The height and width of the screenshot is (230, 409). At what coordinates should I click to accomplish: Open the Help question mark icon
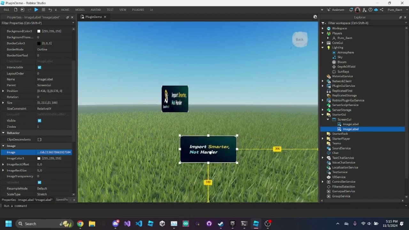coord(370,10)
